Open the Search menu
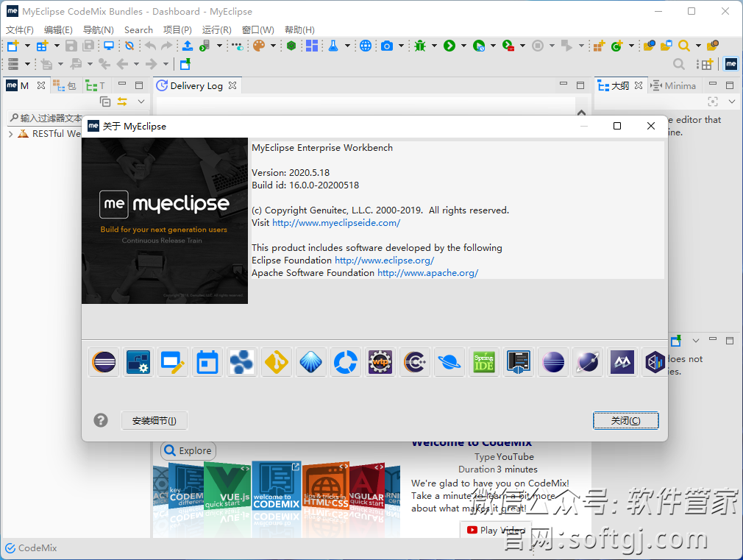743x560 pixels. (x=138, y=30)
